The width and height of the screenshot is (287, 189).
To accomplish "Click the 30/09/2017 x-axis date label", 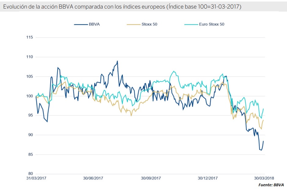I will [151, 178].
